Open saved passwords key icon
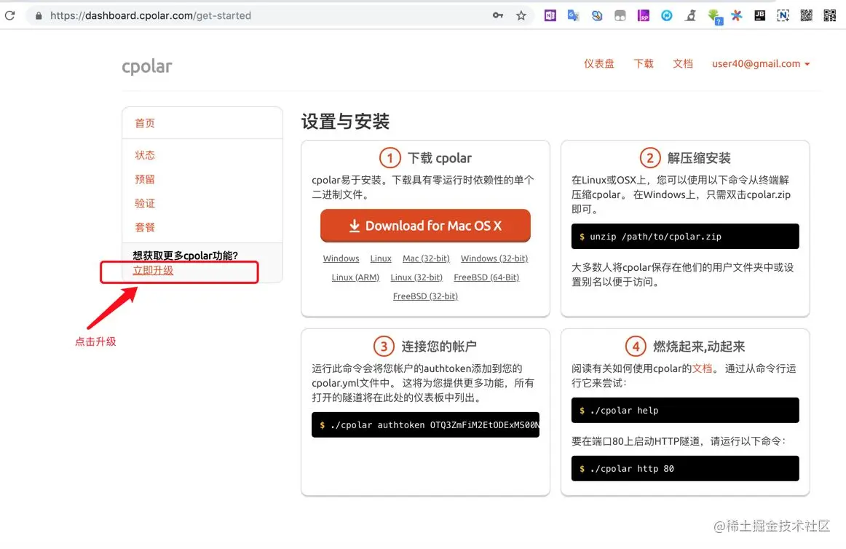846x549 pixels. point(497,15)
